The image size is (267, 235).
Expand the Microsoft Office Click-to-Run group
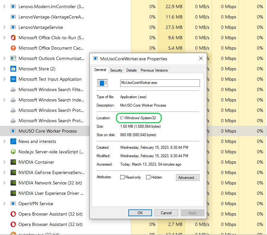tap(5, 38)
